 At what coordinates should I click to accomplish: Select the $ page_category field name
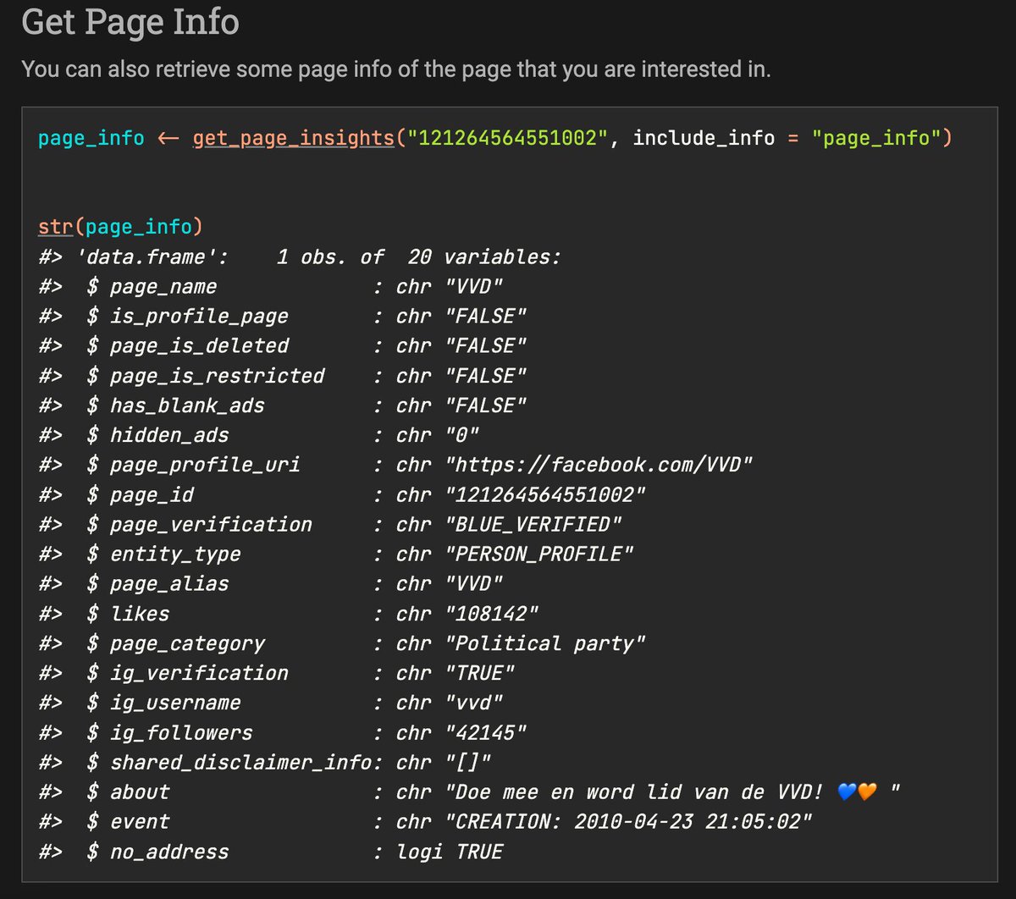175,643
